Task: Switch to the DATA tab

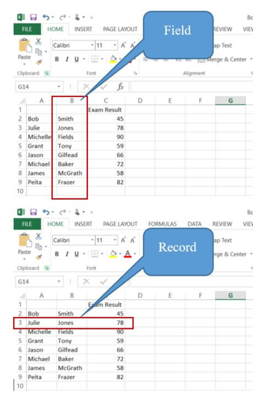Action: (194, 224)
